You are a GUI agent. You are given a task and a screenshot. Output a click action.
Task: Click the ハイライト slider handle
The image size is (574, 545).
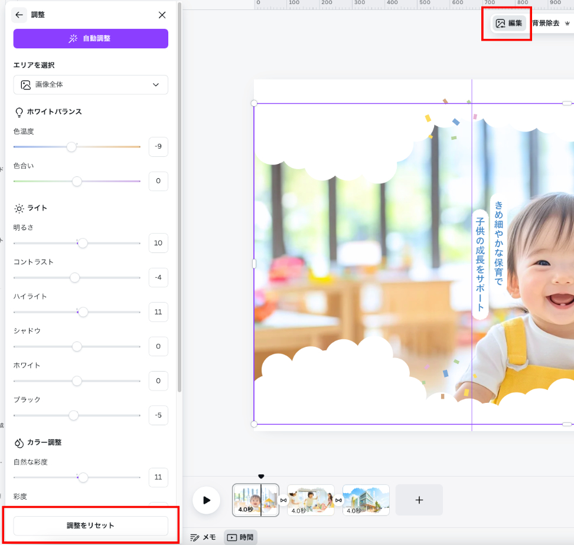click(x=83, y=312)
